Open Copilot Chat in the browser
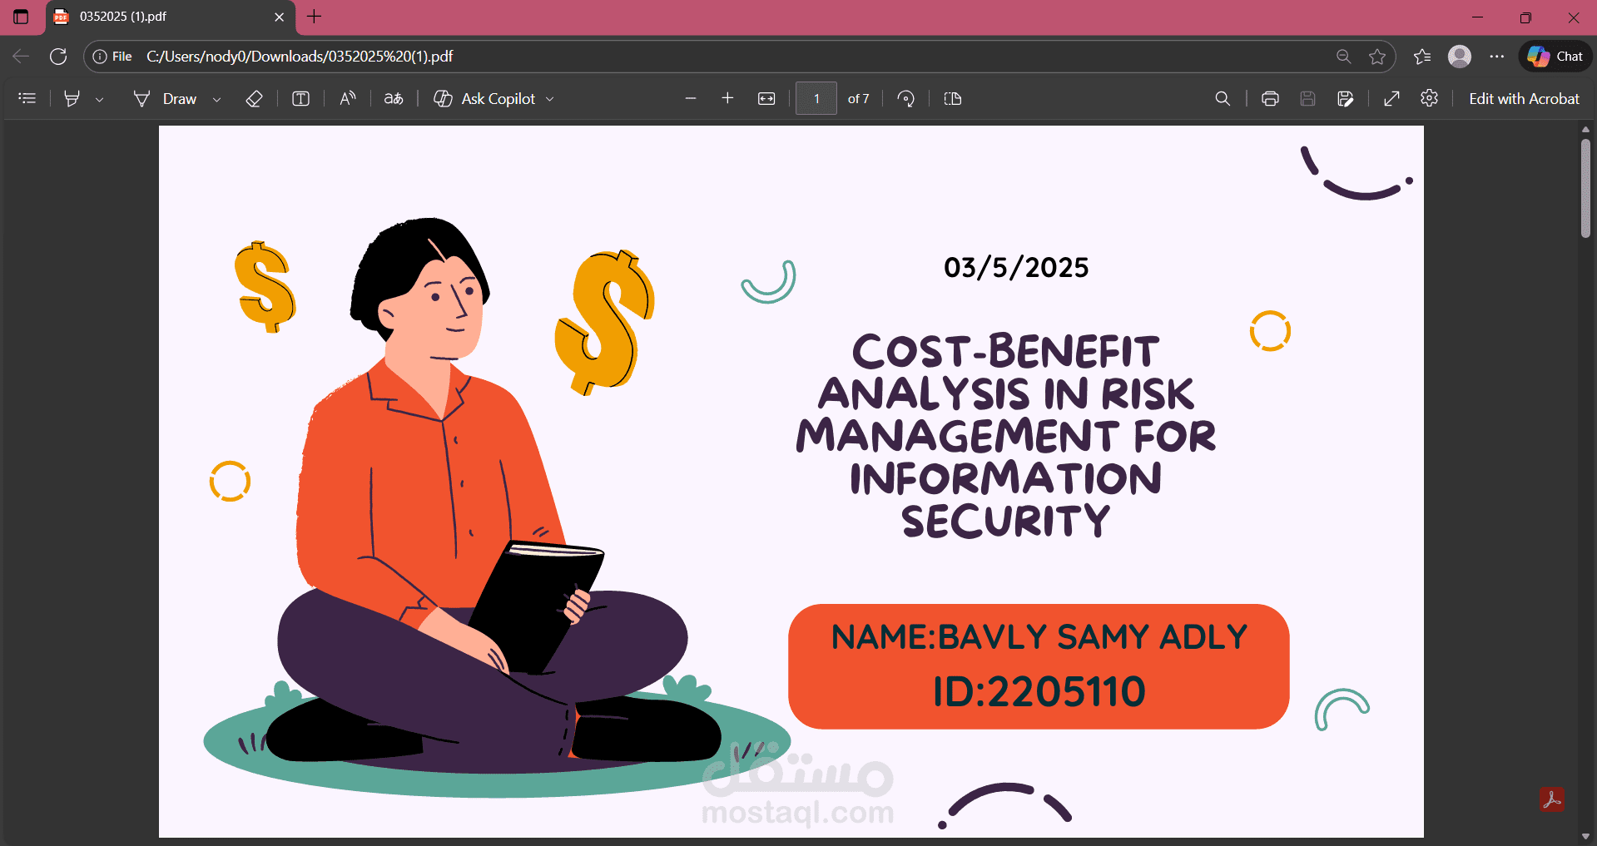This screenshot has width=1597, height=846. 1555,56
